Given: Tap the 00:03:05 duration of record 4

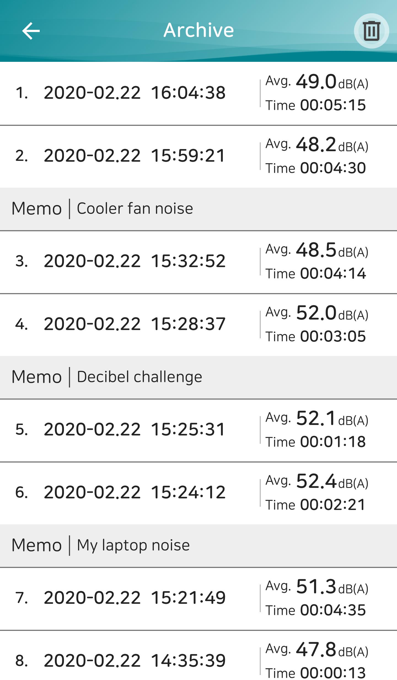Looking at the screenshot, I should pyautogui.click(x=333, y=336).
